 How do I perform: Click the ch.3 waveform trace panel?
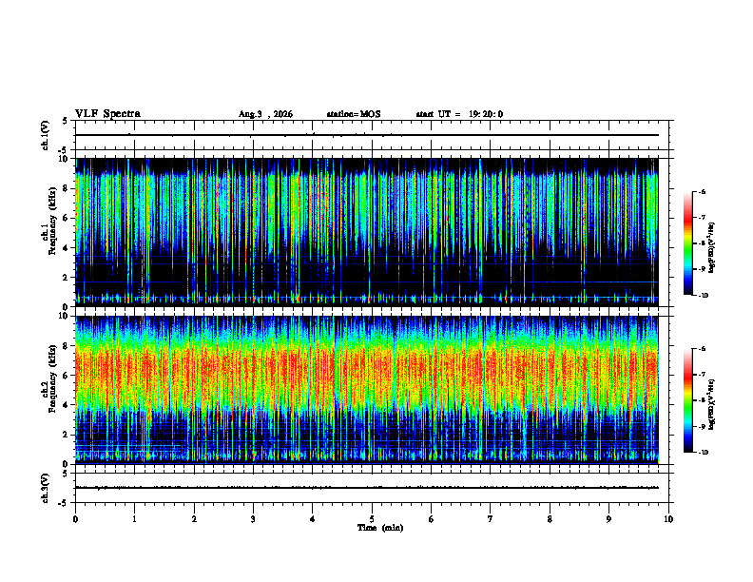(x=372, y=488)
